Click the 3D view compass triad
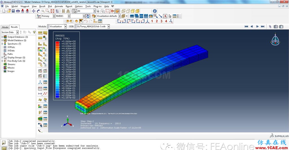Viewport: 289px width, 150px height. pyautogui.click(x=275, y=39)
